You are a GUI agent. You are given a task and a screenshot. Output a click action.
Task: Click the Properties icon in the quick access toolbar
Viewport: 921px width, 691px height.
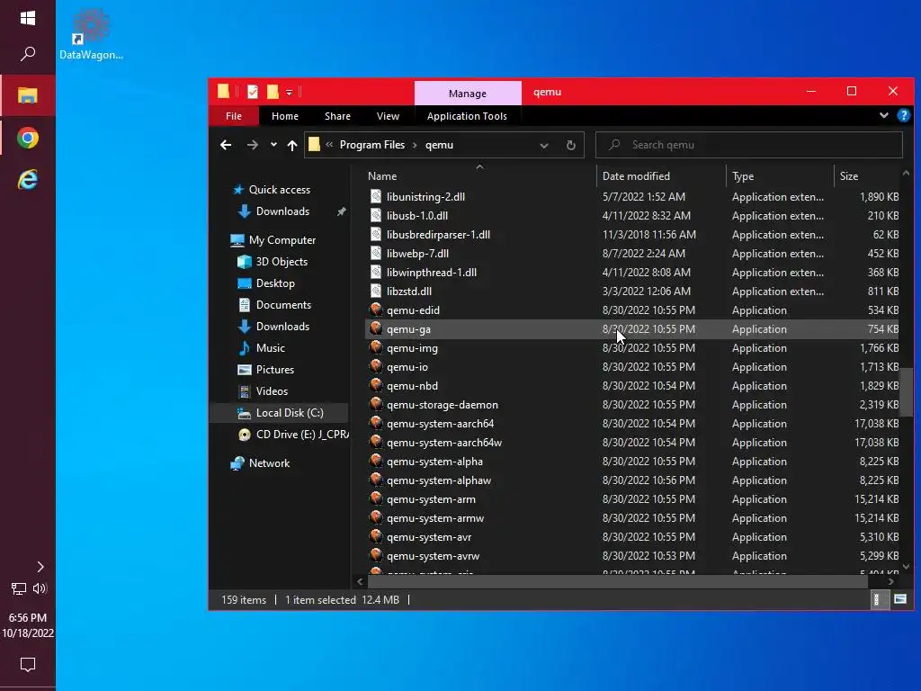click(x=253, y=92)
